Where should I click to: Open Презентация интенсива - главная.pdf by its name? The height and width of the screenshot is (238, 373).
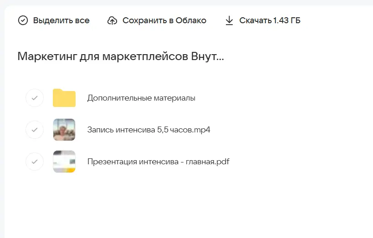(x=158, y=162)
